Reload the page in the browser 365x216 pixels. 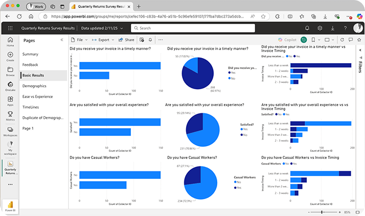tap(19, 16)
